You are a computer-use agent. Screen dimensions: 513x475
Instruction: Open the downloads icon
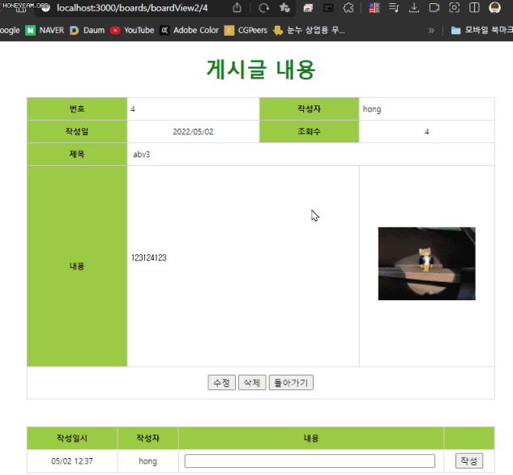(x=414, y=7)
